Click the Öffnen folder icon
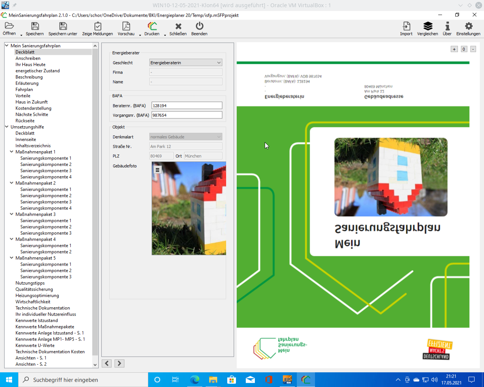Viewport: 484px width, 387px height. click(x=9, y=26)
